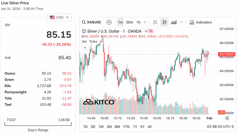
Task: Click the 02:36:33 UTC-5 timezone button
Action: (220, 127)
